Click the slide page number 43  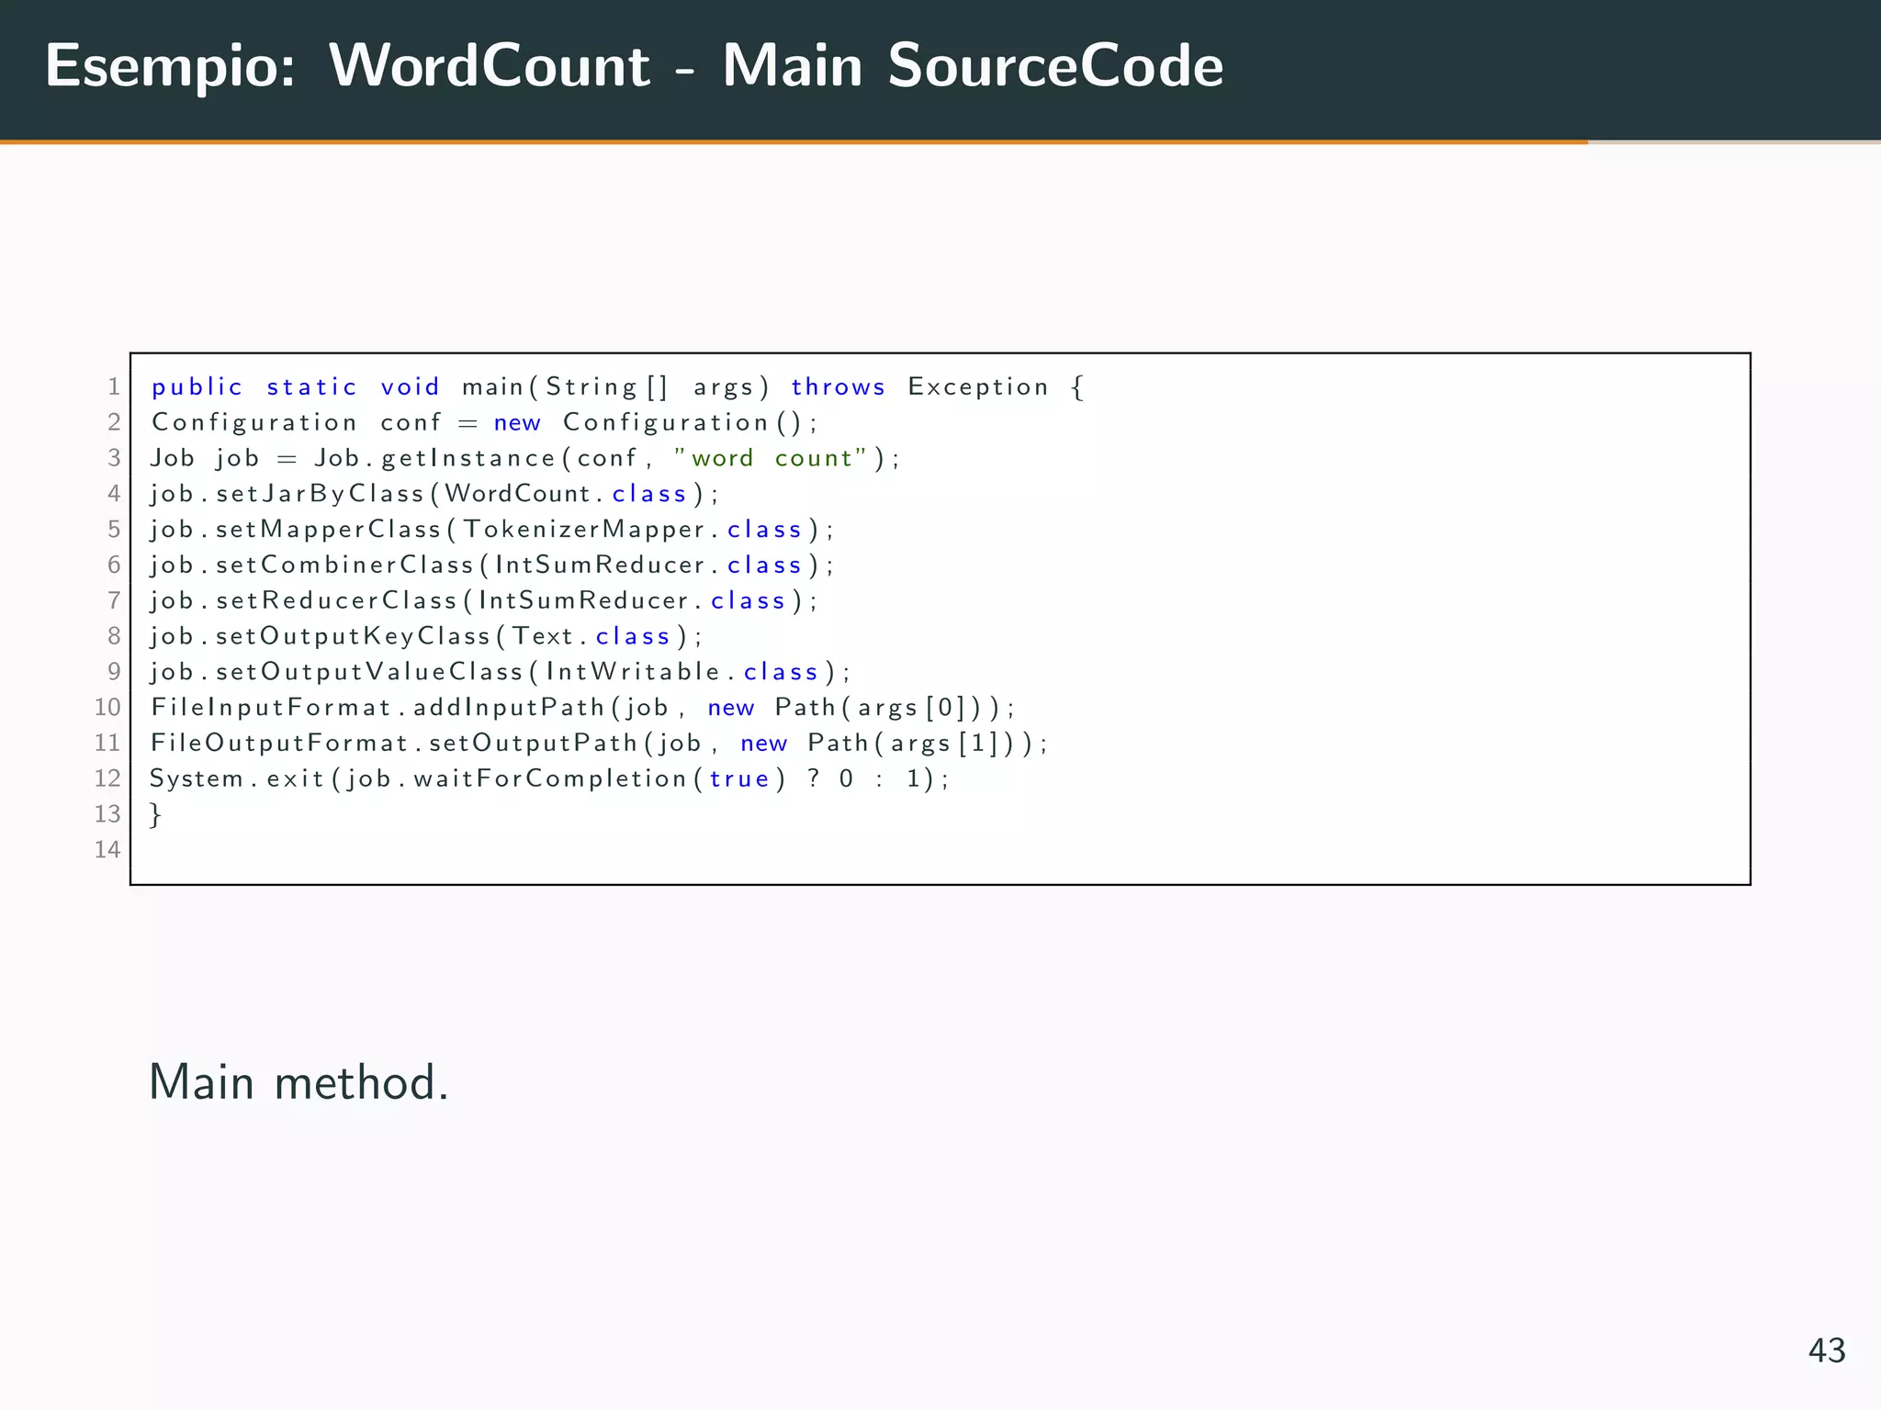1827,1350
